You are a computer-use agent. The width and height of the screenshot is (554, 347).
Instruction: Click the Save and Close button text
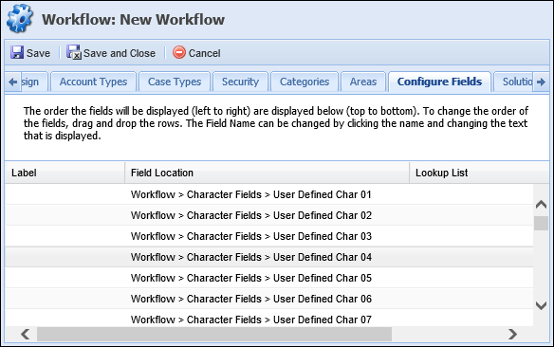pyautogui.click(x=120, y=53)
